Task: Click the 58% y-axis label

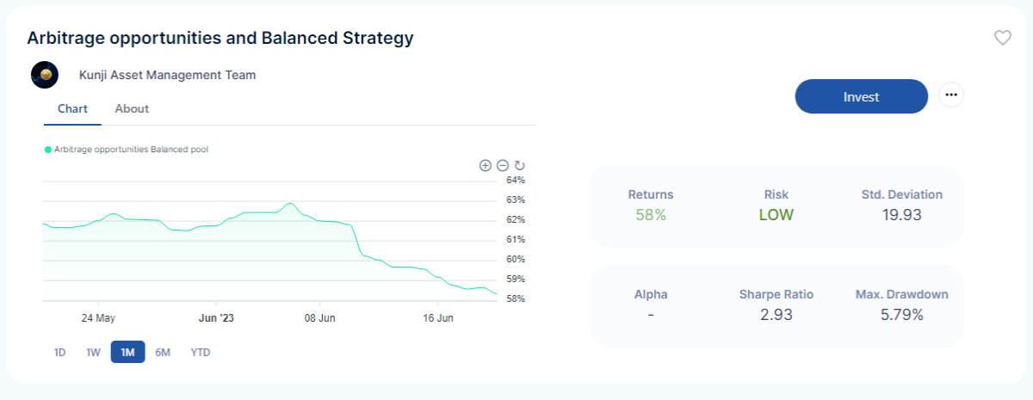Action: point(516,298)
